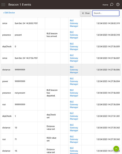Open BLE Gateway Manager link for rssi 71 row
Viewport: 122px width, 154px height.
74,139
